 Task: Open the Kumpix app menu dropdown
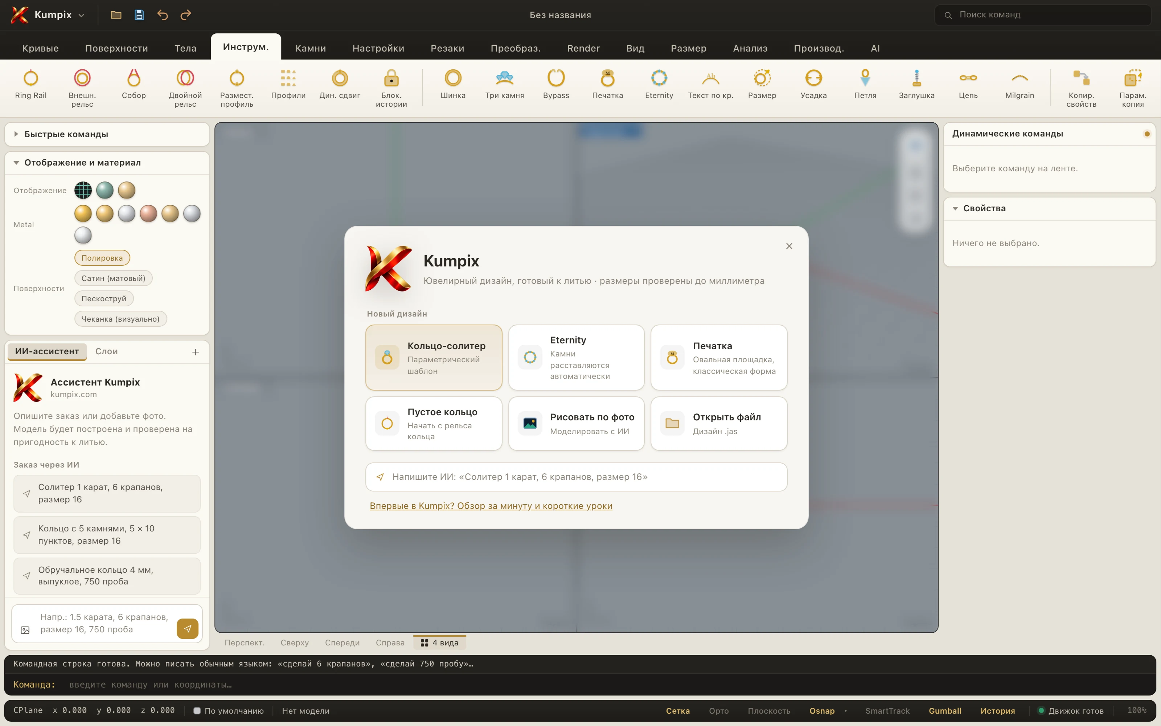[48, 15]
